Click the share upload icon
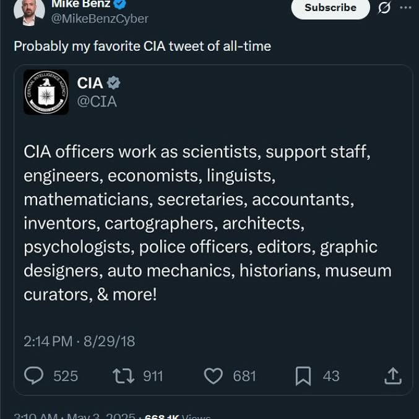Image resolution: width=419 pixels, height=419 pixels. tap(393, 376)
